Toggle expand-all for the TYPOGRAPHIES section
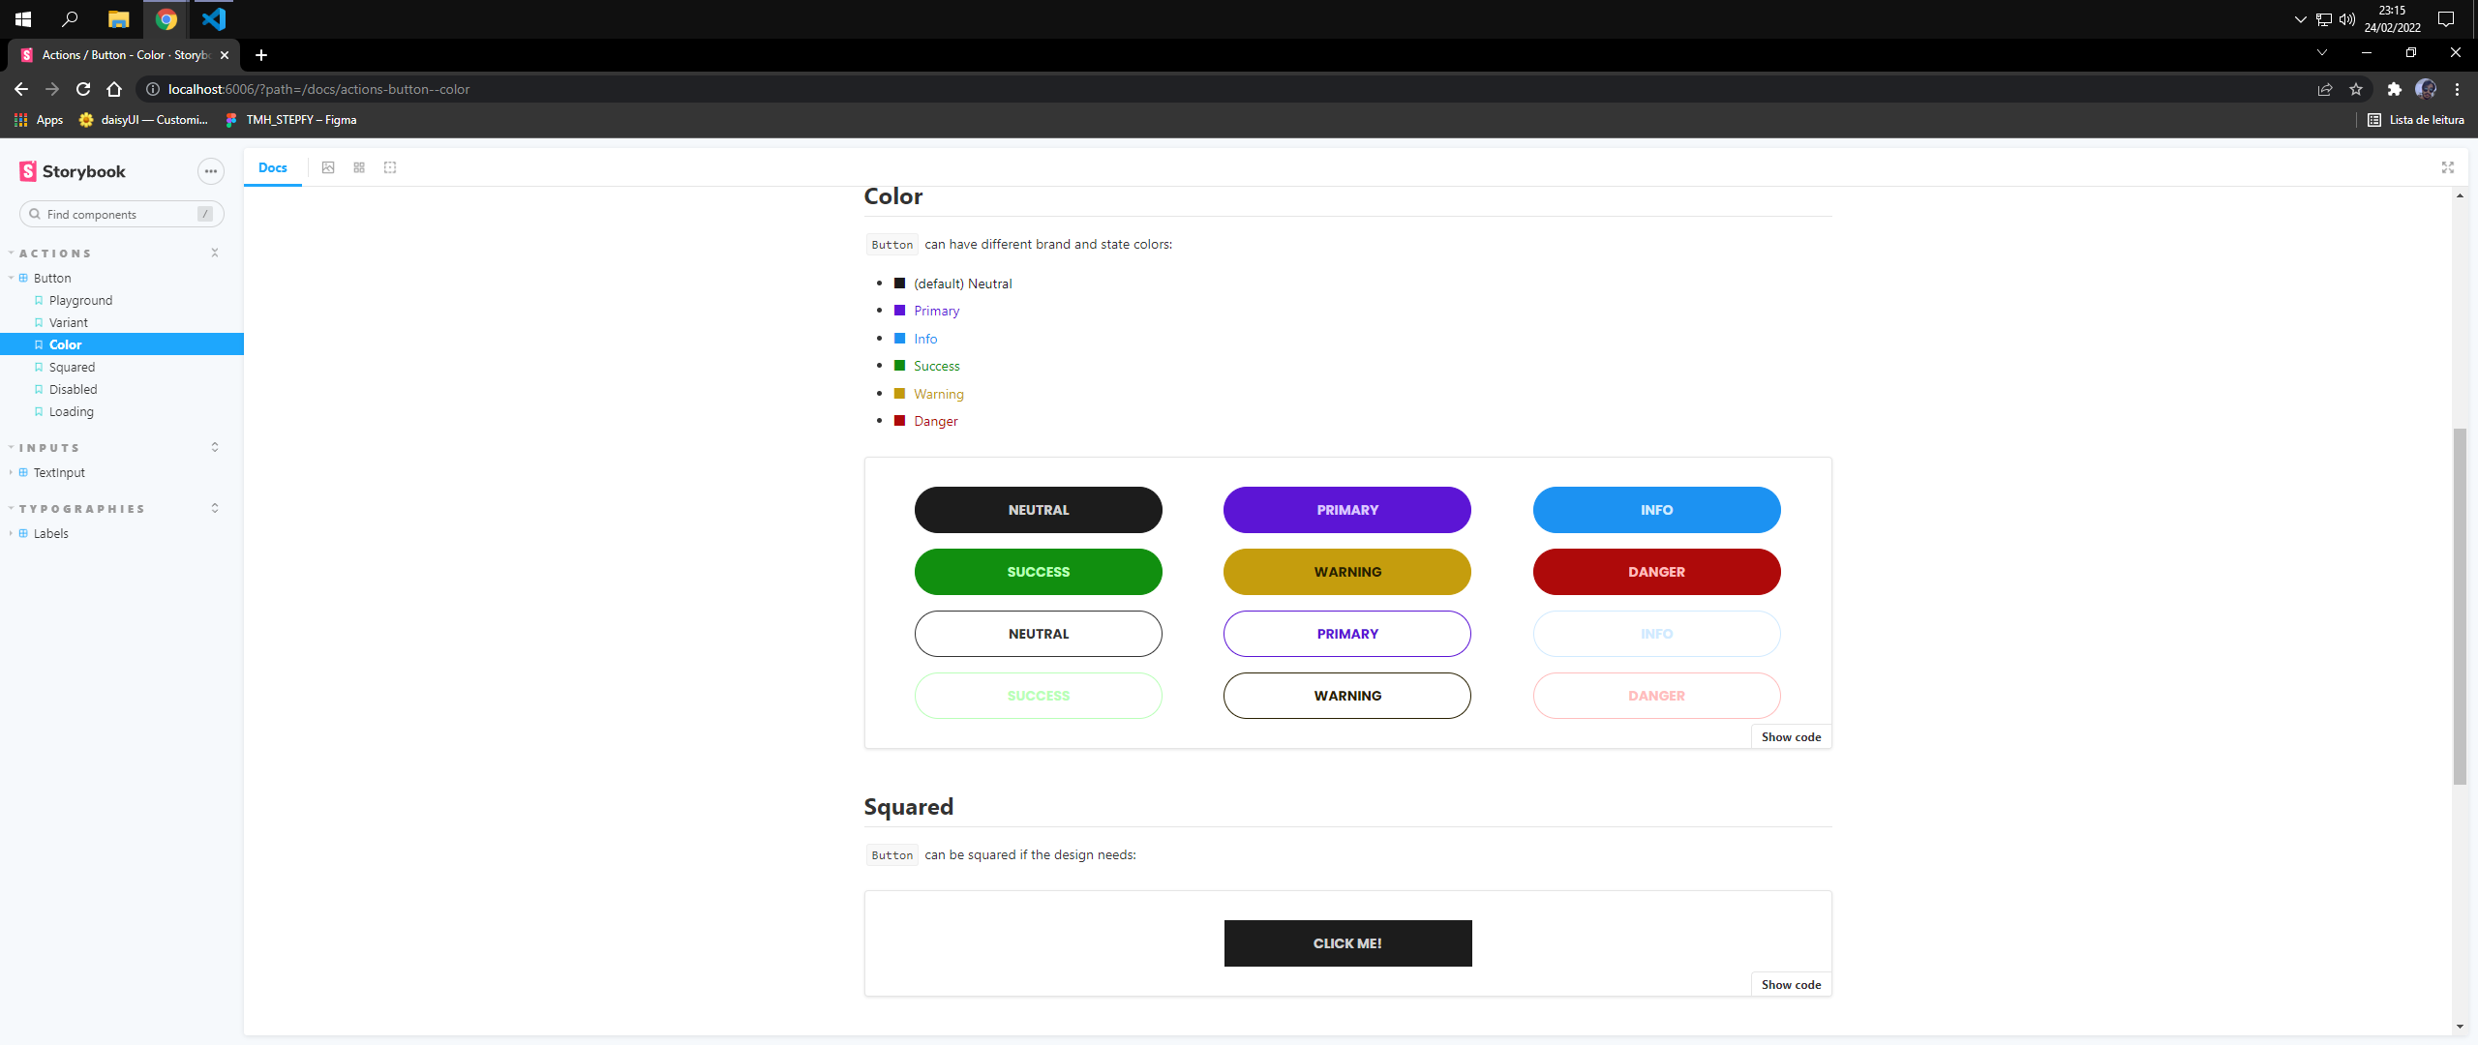Screen dimensions: 2478x1045 click(x=215, y=508)
